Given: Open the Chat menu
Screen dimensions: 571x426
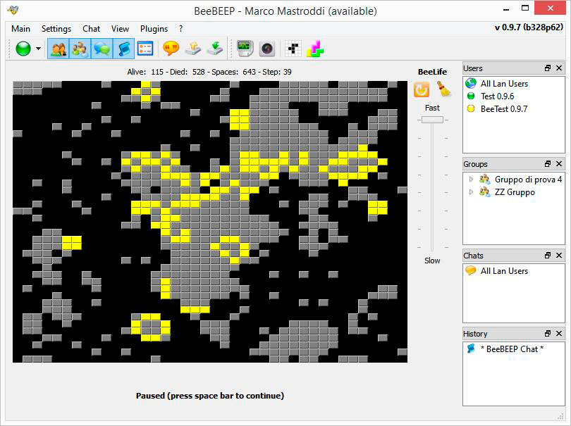Looking at the screenshot, I should [91, 29].
